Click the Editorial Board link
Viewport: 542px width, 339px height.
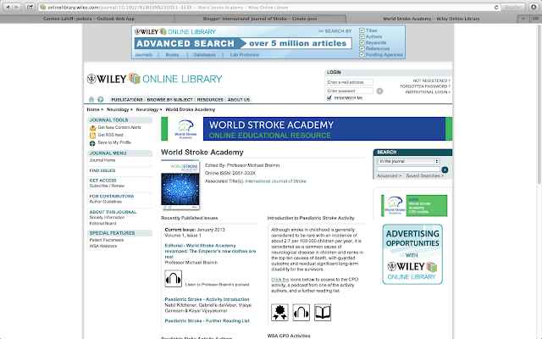click(103, 224)
